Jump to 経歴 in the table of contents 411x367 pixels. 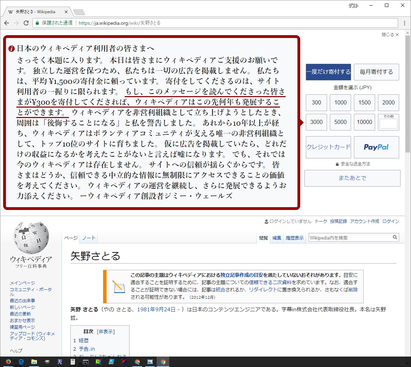click(84, 341)
